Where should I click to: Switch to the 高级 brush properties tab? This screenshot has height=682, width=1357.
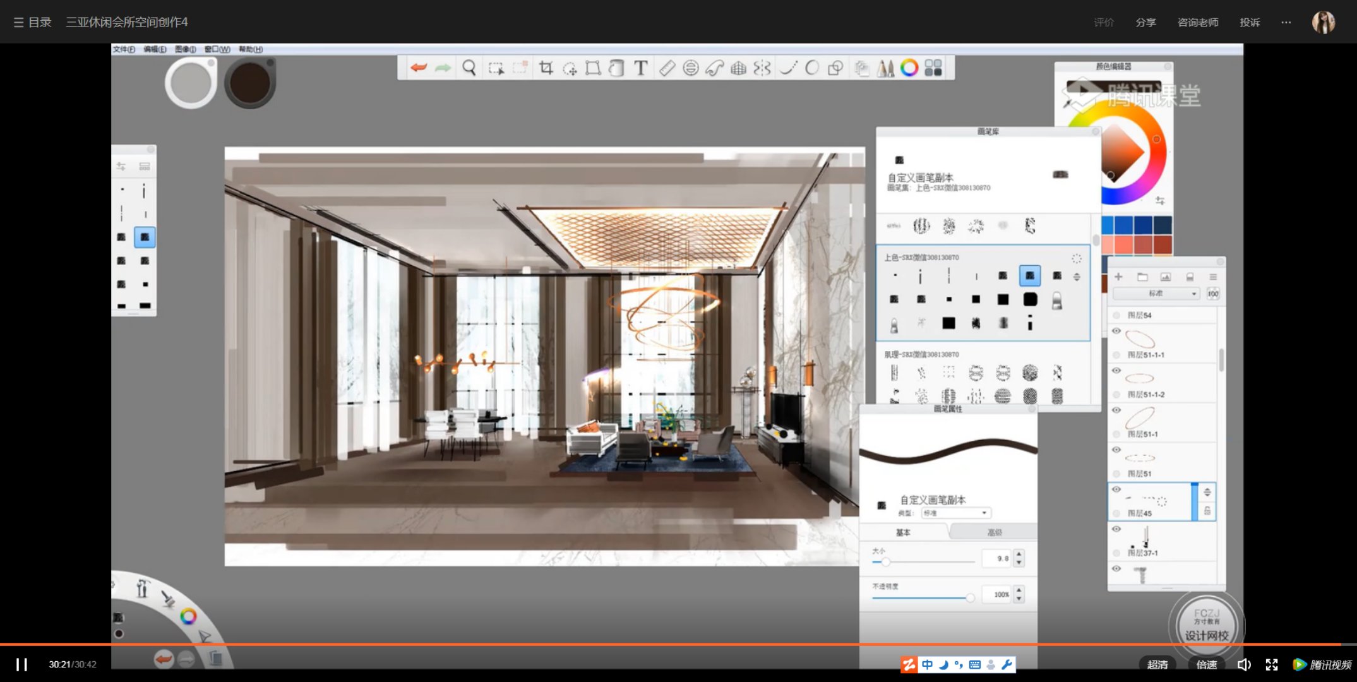[994, 532]
